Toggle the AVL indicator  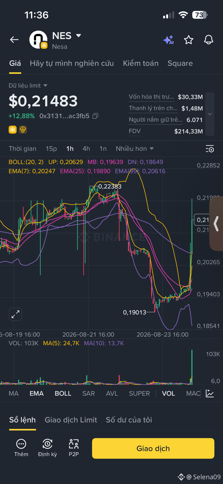112,394
